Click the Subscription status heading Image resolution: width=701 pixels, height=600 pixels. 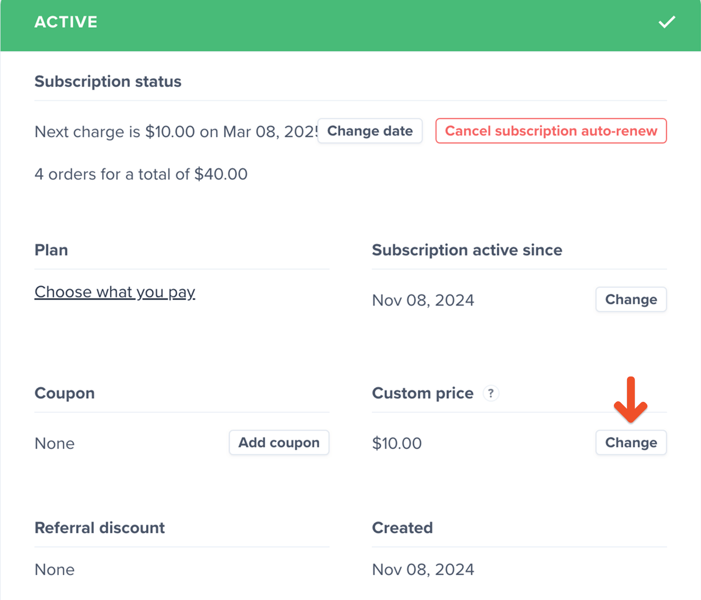108,81
